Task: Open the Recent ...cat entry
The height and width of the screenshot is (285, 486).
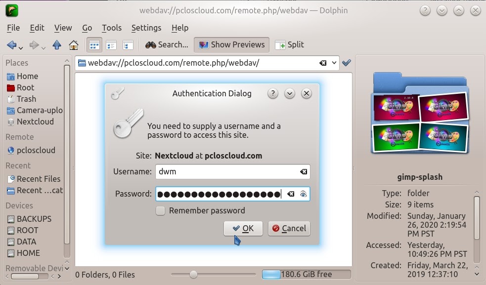Action: point(35,191)
